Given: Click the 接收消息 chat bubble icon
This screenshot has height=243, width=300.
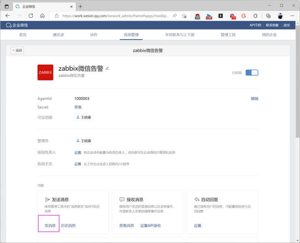Looking at the screenshot, I should pyautogui.click(x=122, y=200).
